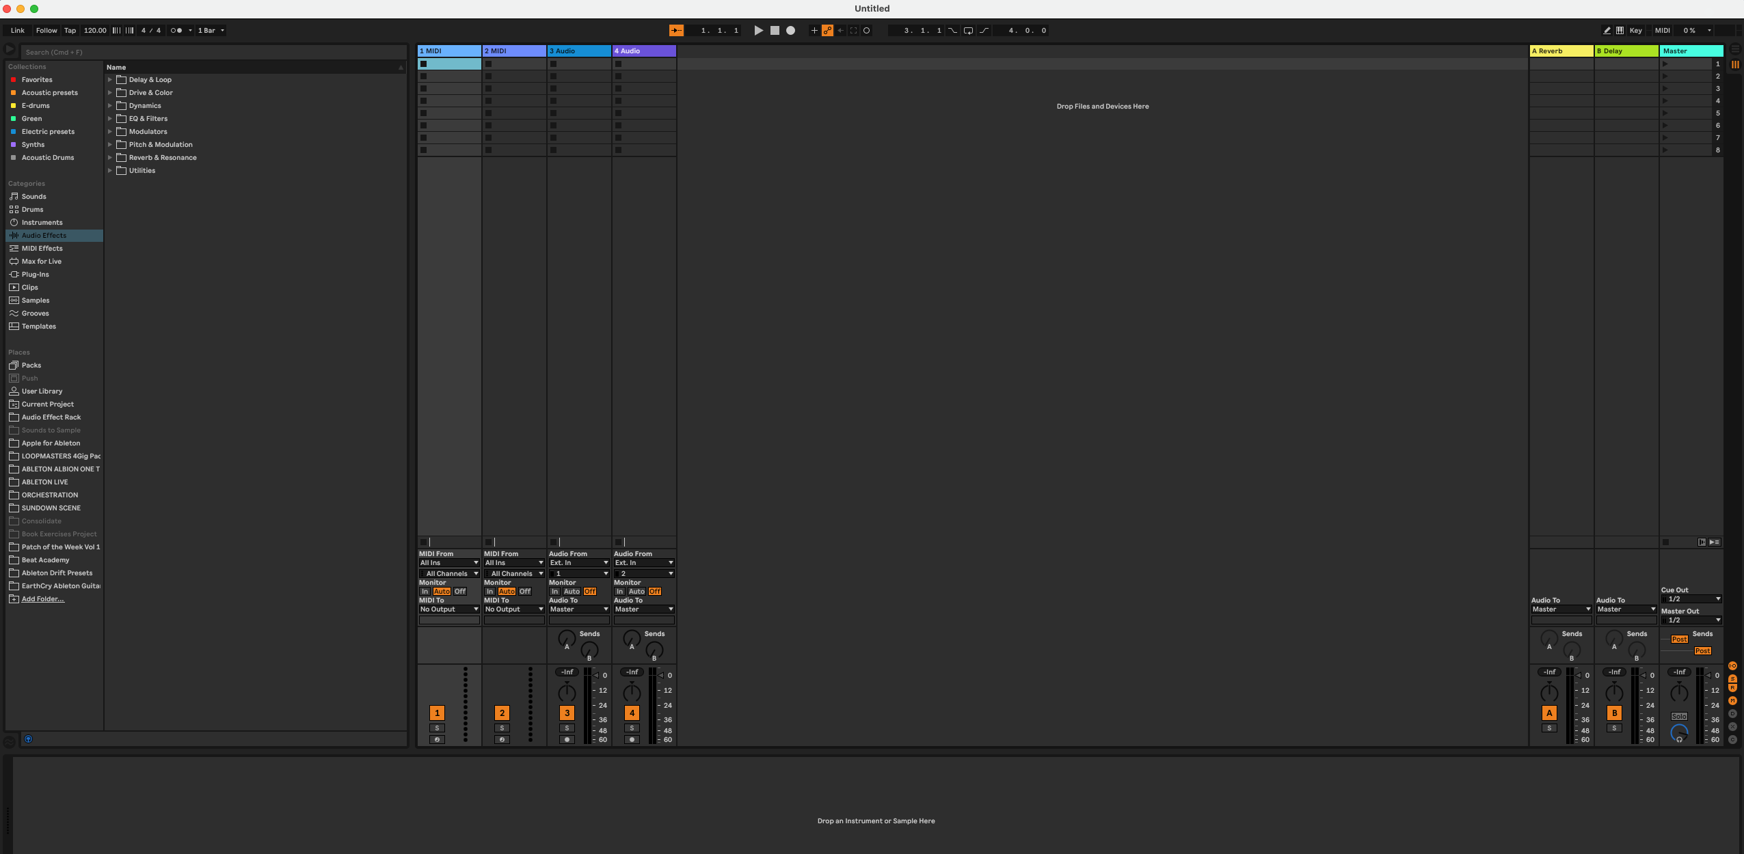Click the Arrangement Record button
This screenshot has height=854, width=1744.
point(790,30)
